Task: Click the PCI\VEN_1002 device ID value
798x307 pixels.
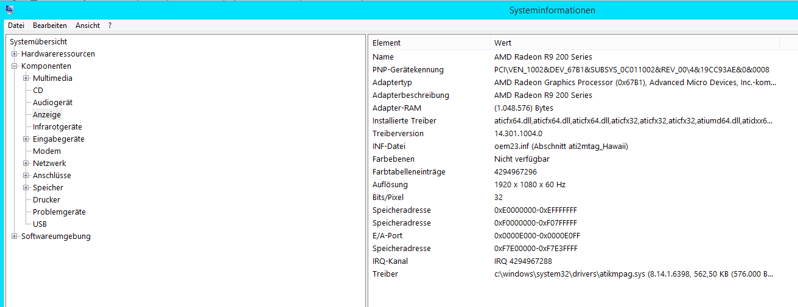Action: 632,70
